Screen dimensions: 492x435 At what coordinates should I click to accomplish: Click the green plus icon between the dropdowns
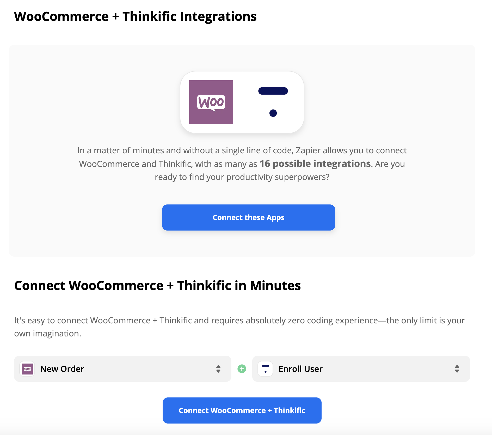[x=242, y=369]
